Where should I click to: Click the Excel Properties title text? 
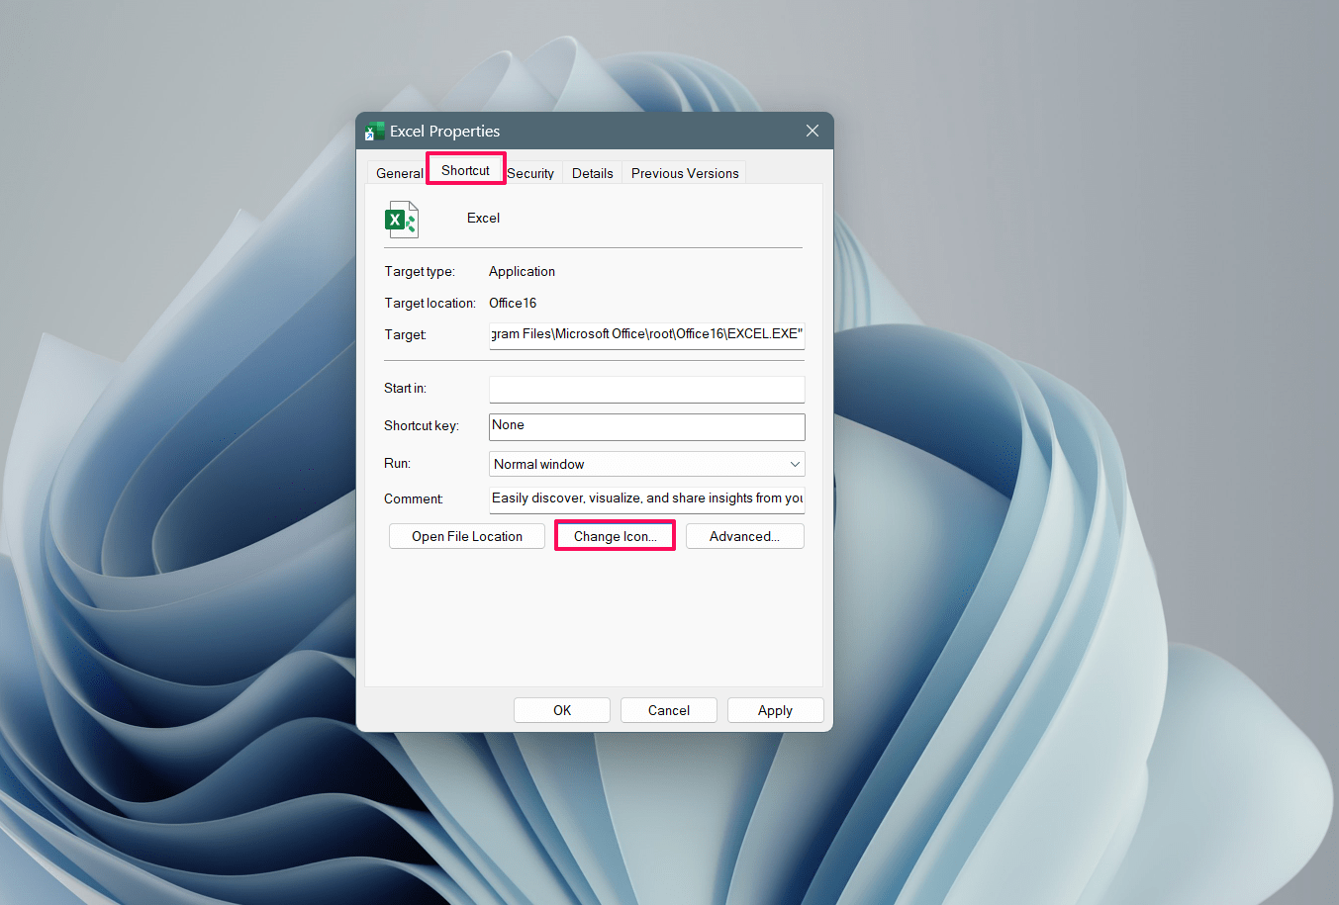point(444,131)
